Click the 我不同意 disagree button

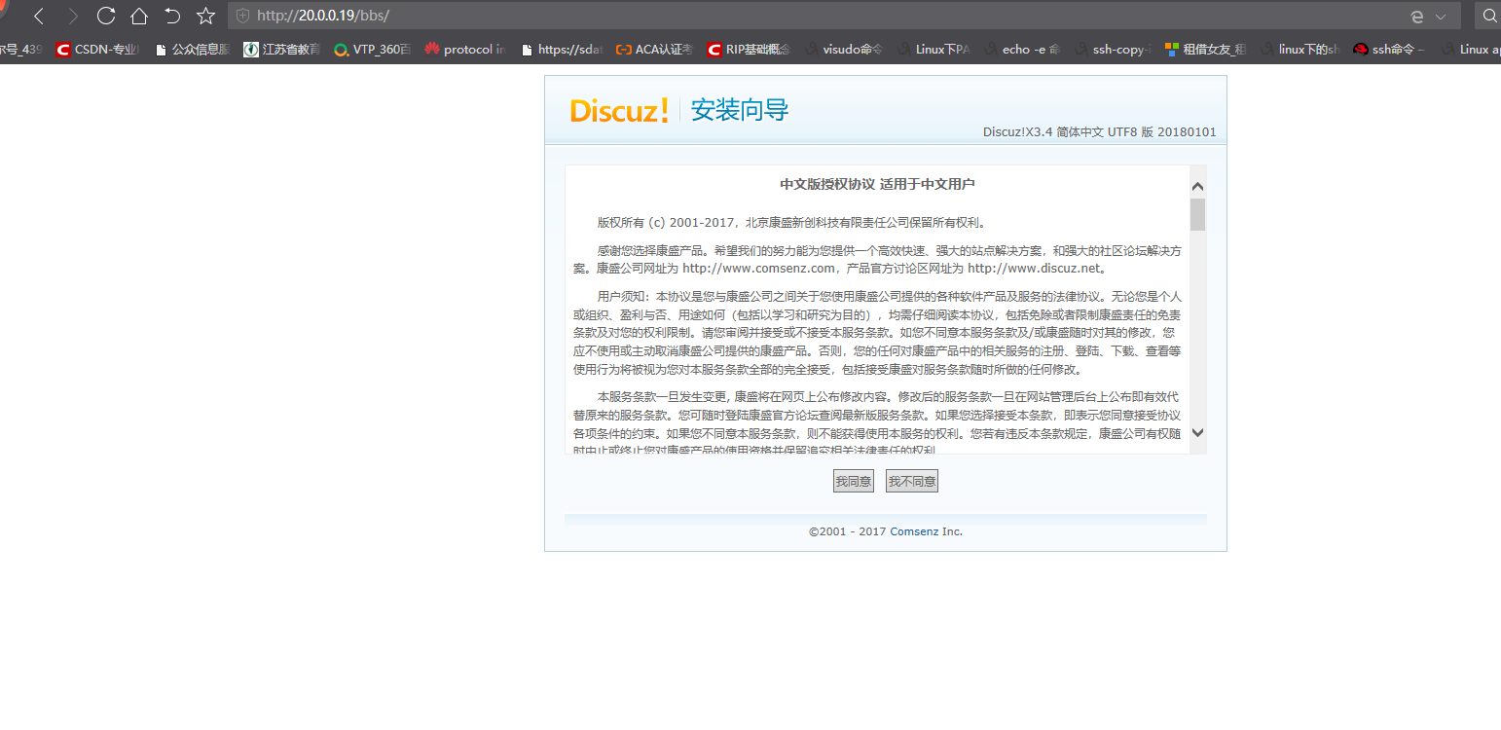pyautogui.click(x=911, y=480)
